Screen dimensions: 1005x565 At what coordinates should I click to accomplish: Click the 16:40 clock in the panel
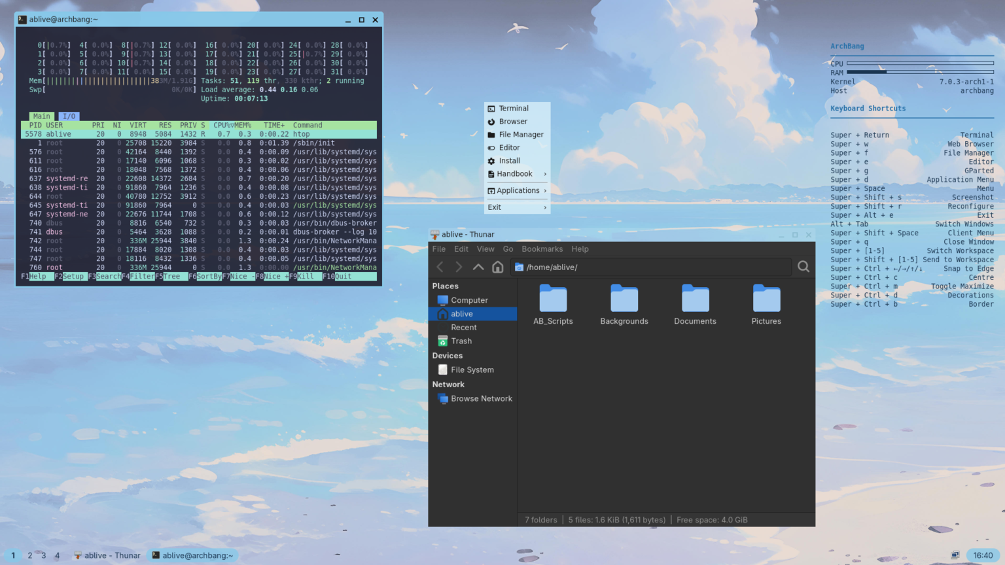983,555
